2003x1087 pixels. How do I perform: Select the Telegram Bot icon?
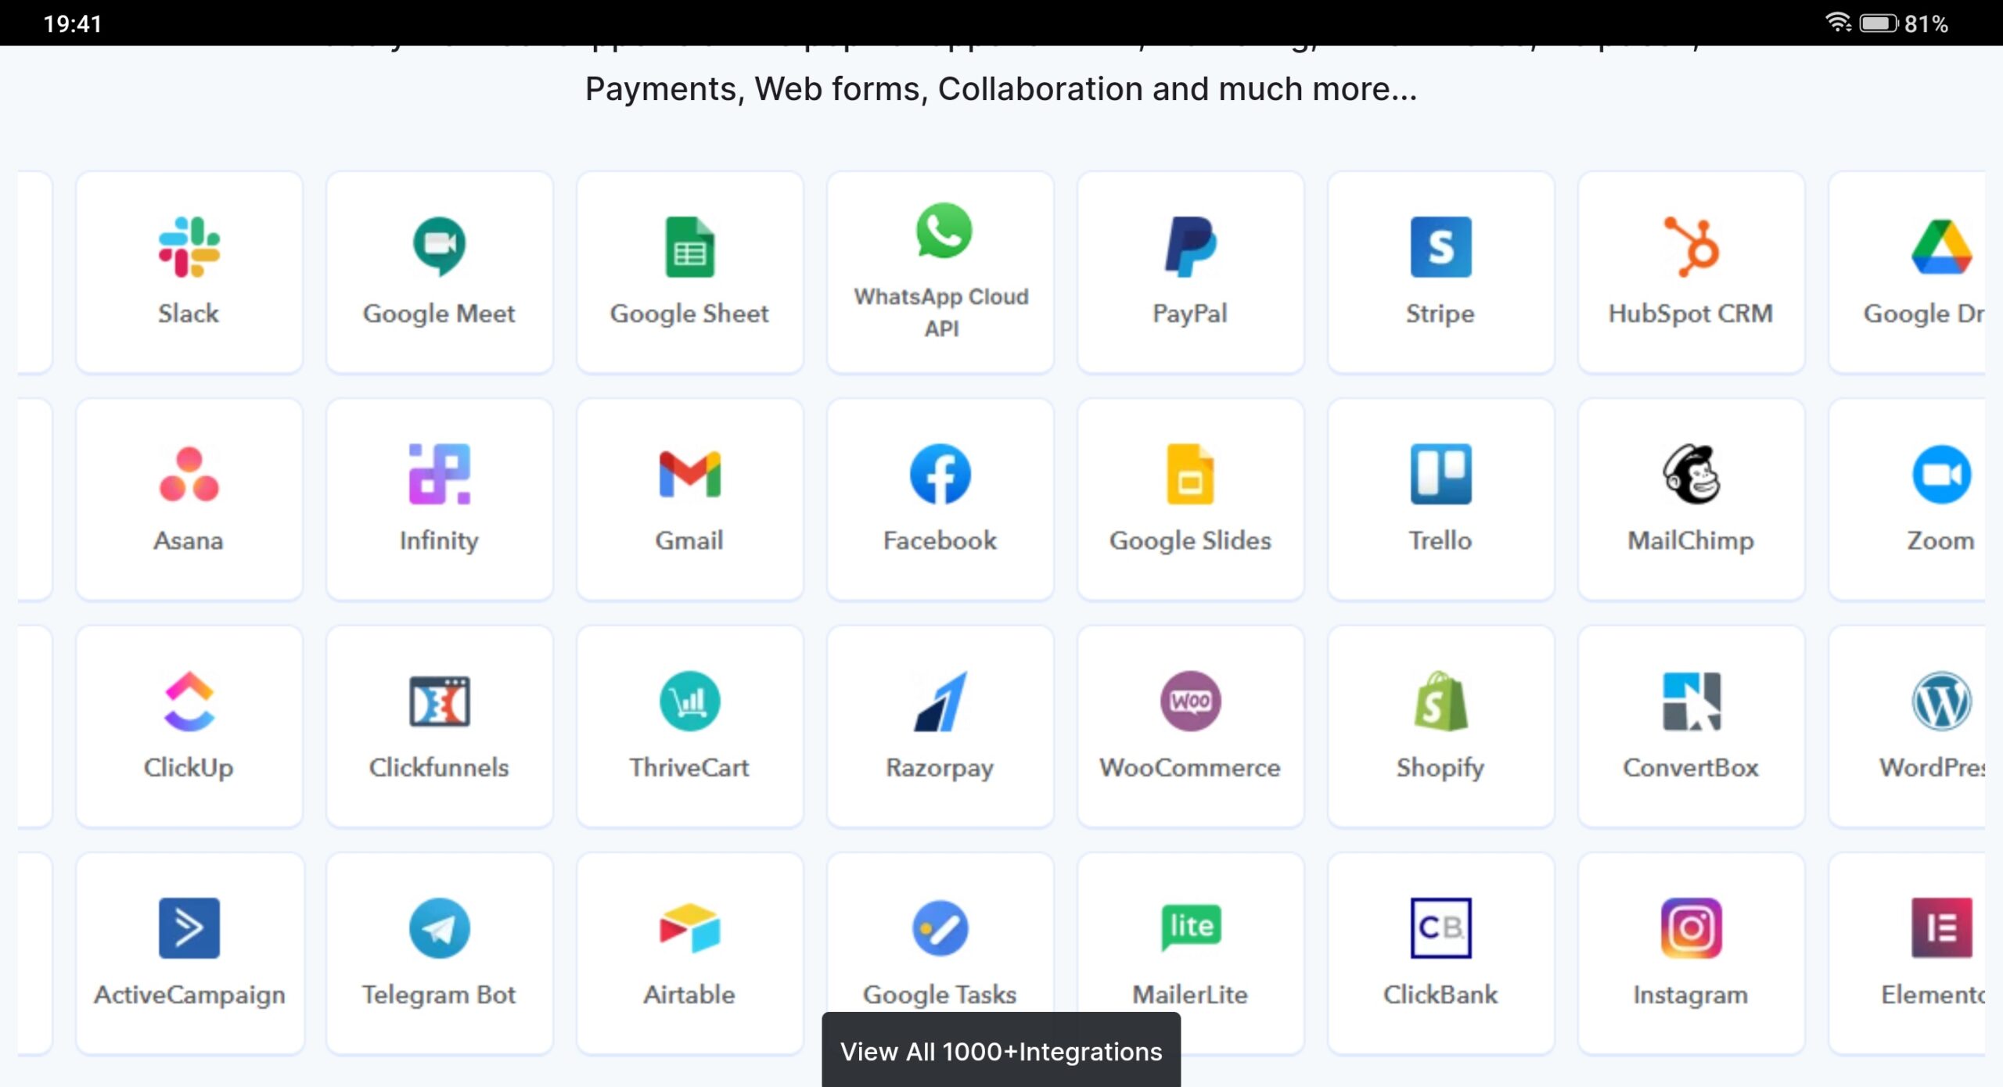click(439, 927)
